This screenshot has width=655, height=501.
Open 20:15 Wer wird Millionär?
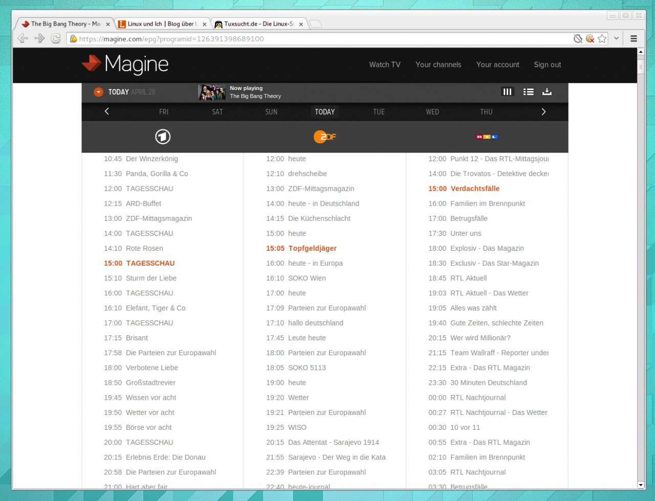pos(470,338)
